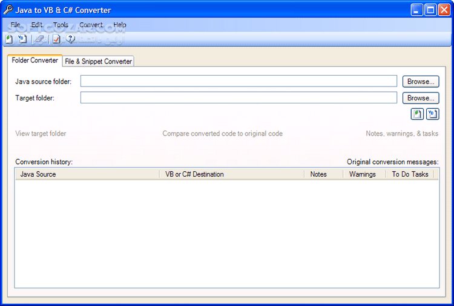Select the Folder Converter tab
Screen dimensions: 454x306
35,60
